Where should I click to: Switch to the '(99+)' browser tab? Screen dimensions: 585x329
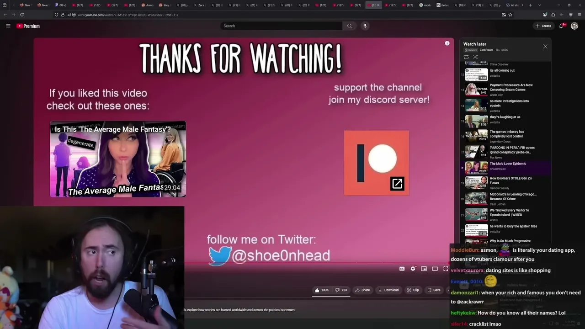pyautogui.click(x=60, y=5)
